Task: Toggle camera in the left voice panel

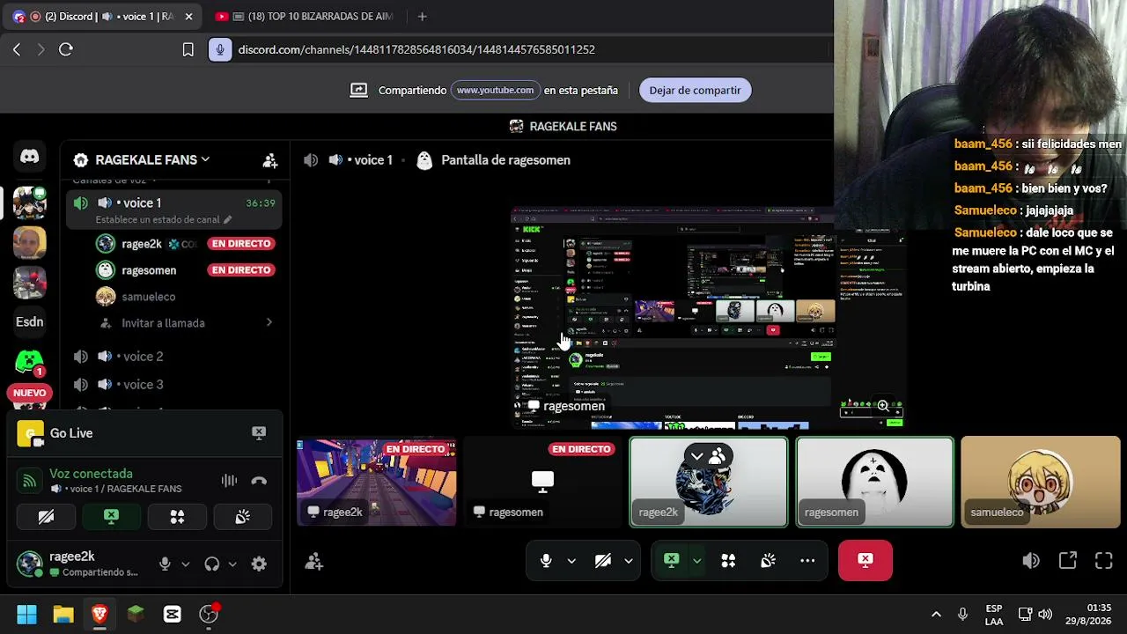Action: pos(46,517)
